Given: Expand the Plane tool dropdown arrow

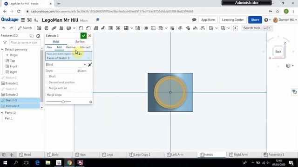Looking at the screenshot, I should pos(216,28).
